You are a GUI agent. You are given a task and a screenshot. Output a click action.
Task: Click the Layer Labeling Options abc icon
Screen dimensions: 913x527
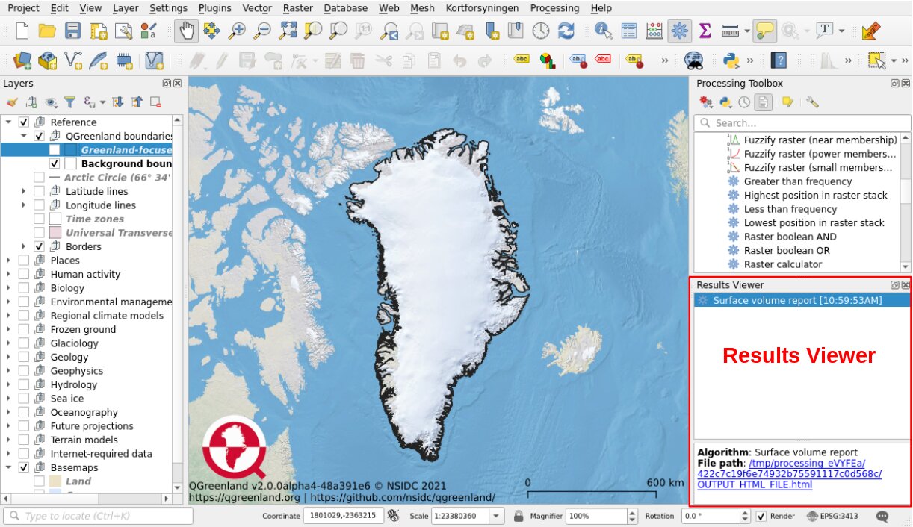click(x=522, y=60)
